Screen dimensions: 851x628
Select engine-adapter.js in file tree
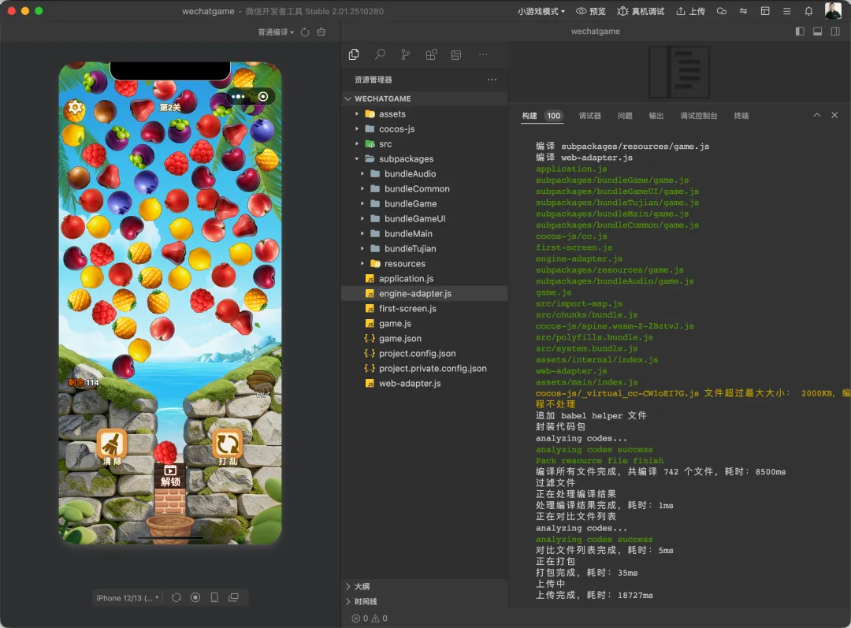[425, 294]
